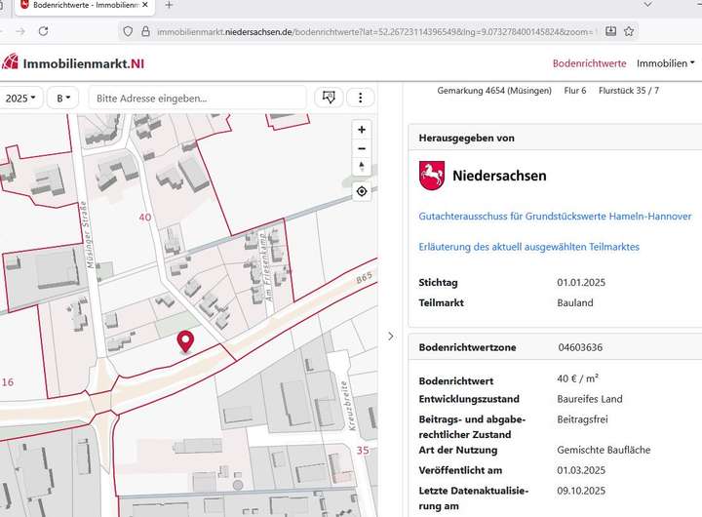This screenshot has height=517, width=702.
Task: Open the B submarket dropdown
Action: tap(65, 98)
